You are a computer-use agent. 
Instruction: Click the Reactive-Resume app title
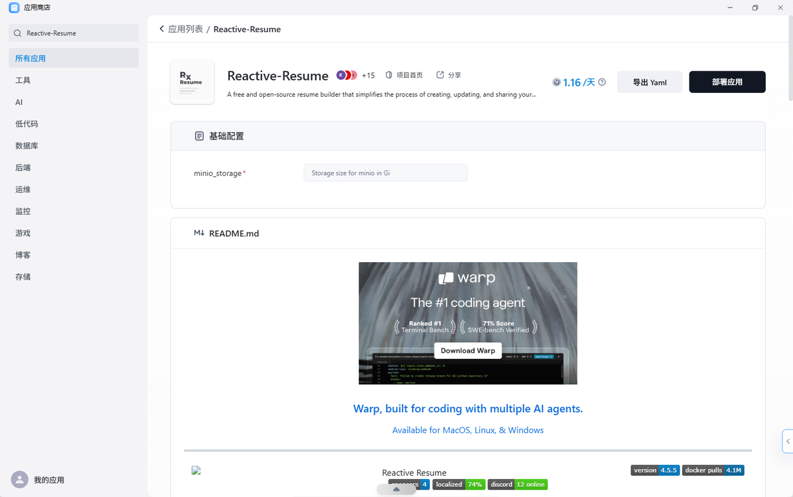tap(278, 76)
